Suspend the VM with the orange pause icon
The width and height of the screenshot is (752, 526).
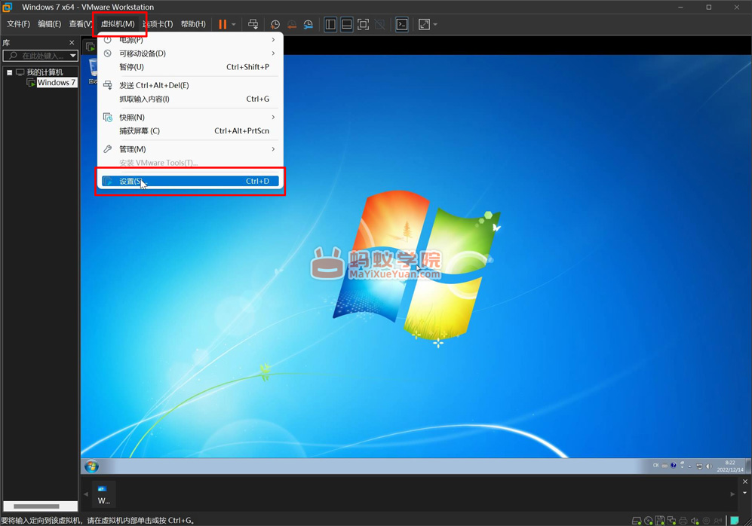pyautogui.click(x=223, y=24)
